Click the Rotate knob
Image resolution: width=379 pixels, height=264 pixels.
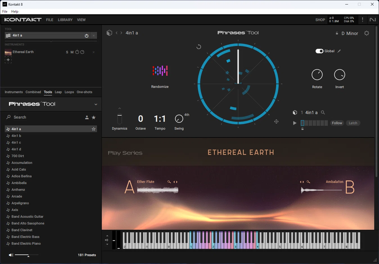317,75
